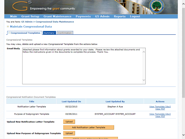Follow the Congressional Data Maintenance breadcrumb link
Image resolution: width=185 pixels, height=139 pixels.
(x=55, y=22)
